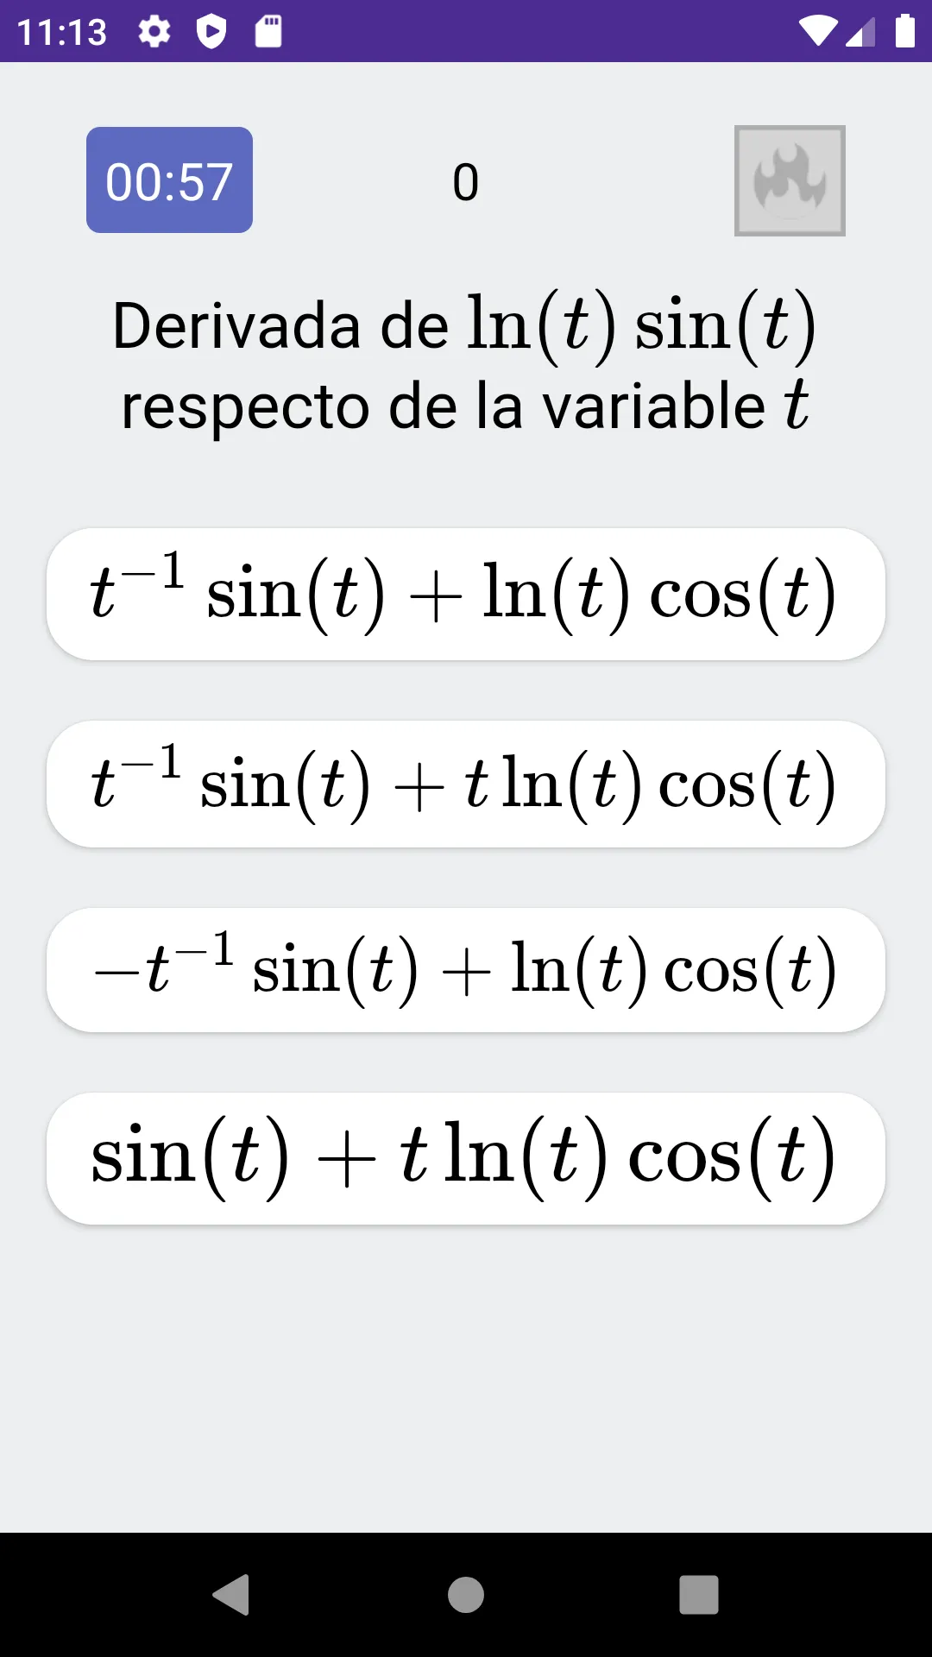Tap the Android home circle button
The height and width of the screenshot is (1657, 932).
pos(466,1594)
